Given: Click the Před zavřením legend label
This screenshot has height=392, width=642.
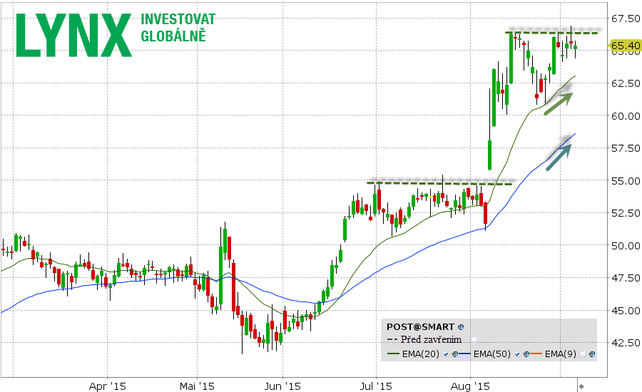Looking at the screenshot, I should pyautogui.click(x=431, y=339).
